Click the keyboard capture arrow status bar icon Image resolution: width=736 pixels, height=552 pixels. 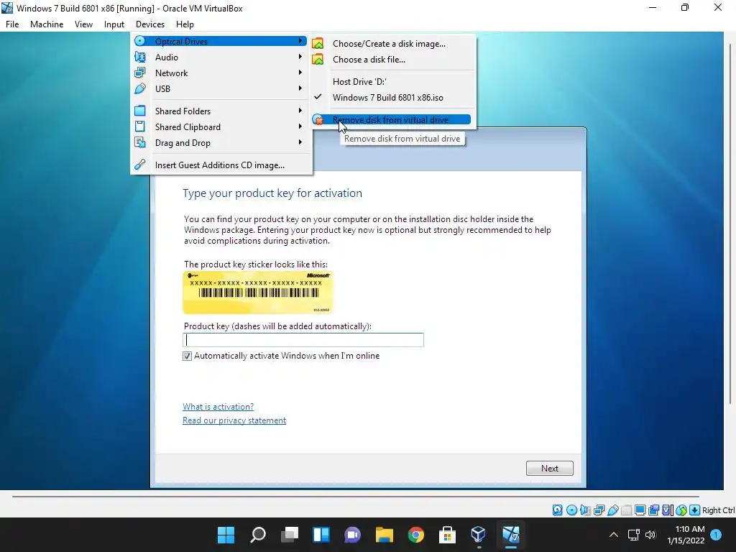pos(695,510)
